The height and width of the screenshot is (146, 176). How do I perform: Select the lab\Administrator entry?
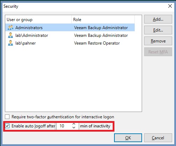pos(70,35)
